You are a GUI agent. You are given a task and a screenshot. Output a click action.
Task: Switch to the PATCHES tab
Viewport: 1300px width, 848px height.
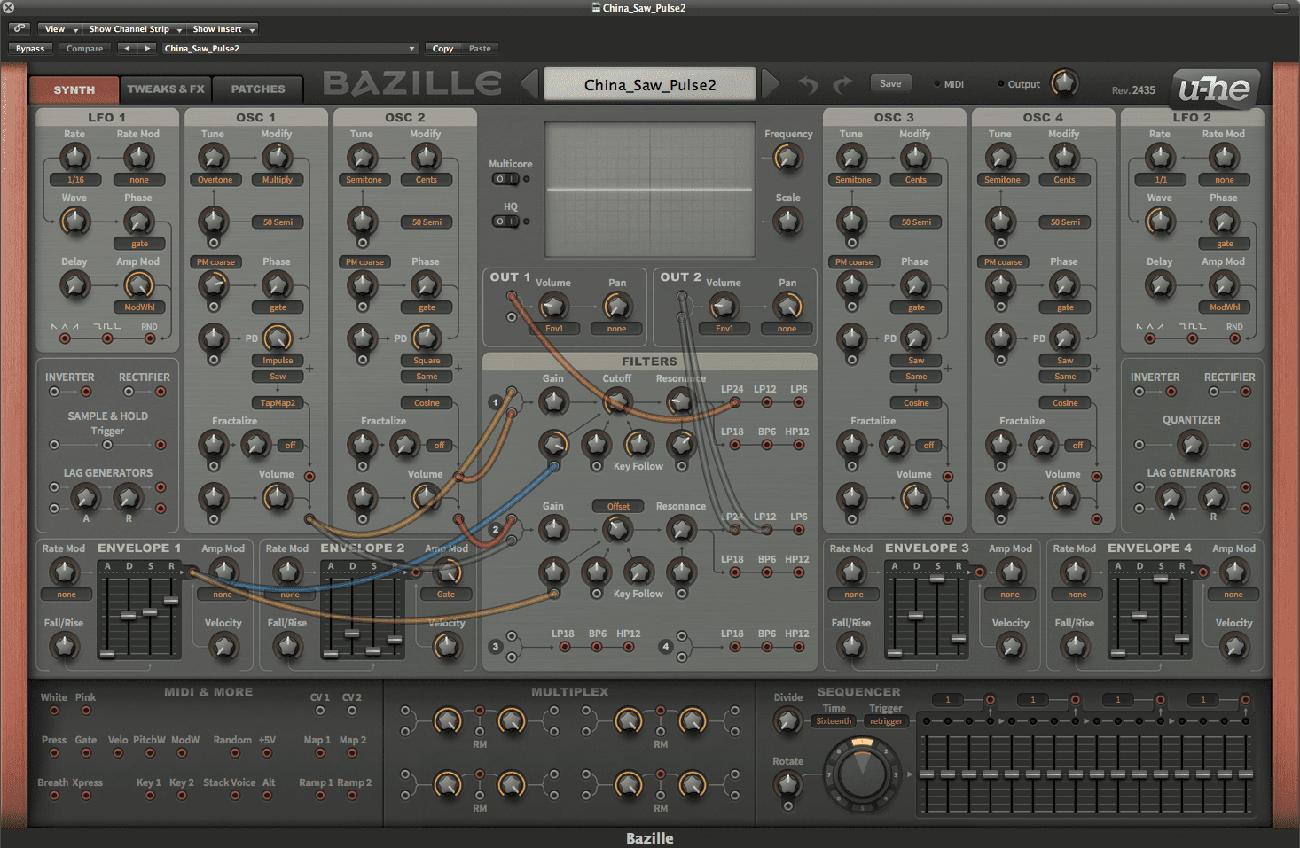[258, 89]
